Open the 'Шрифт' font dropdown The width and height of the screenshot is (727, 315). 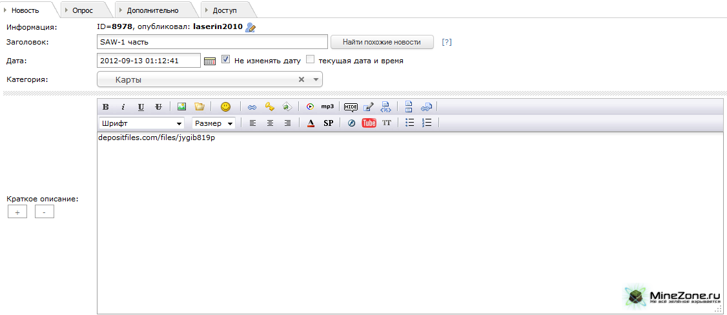point(141,123)
